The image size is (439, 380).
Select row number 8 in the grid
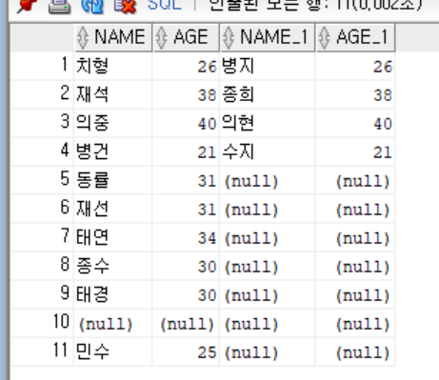coord(42,266)
